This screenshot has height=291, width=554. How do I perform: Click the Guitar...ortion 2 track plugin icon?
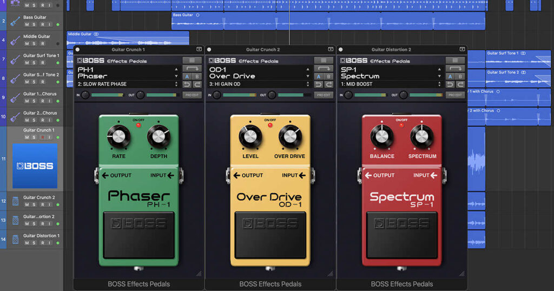tap(15, 220)
